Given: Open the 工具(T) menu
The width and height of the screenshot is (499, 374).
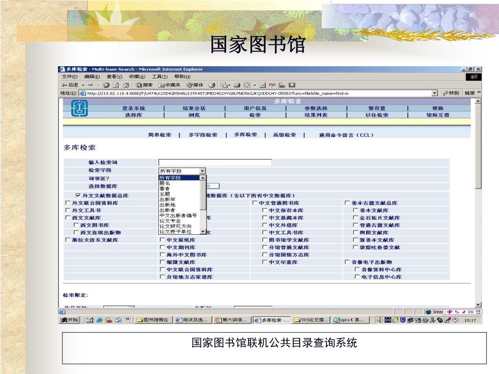Looking at the screenshot, I should click(159, 76).
